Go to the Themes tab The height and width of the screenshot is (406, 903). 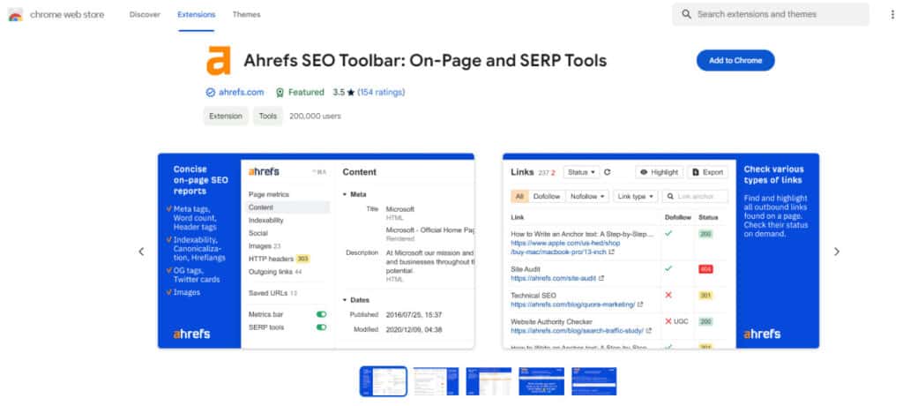pos(247,14)
